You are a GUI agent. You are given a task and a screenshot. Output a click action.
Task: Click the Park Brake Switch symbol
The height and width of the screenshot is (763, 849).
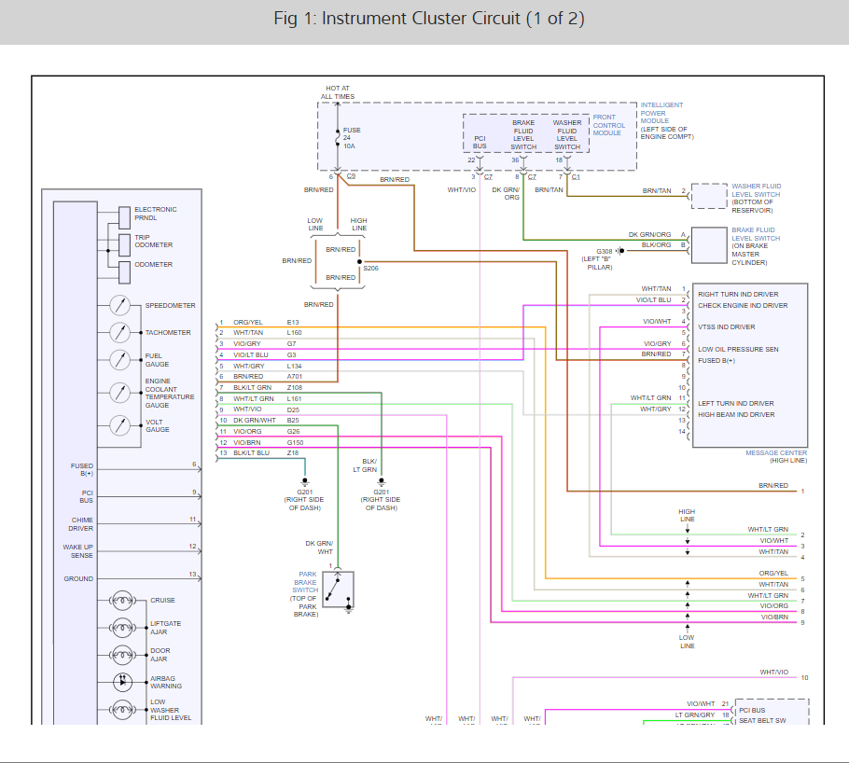point(339,590)
